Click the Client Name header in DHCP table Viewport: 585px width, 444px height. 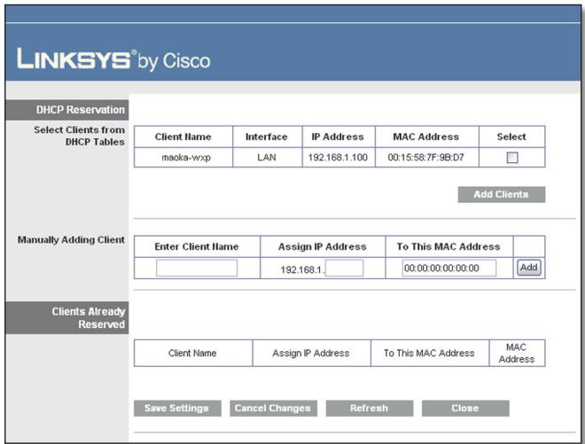[183, 137]
